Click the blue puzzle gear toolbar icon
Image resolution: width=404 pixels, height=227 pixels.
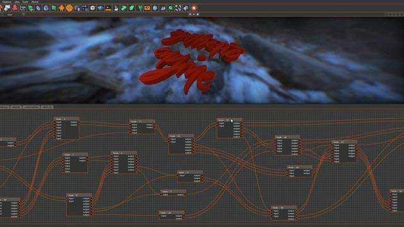pyautogui.click(x=186, y=8)
